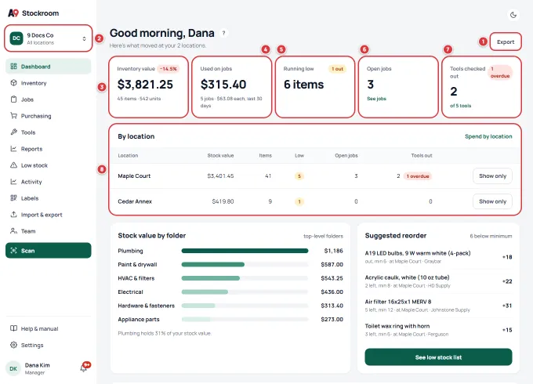Screen dimensions: 533x384
Task: Click the Hardware & fasteners folder label
Action: [x=146, y=306]
